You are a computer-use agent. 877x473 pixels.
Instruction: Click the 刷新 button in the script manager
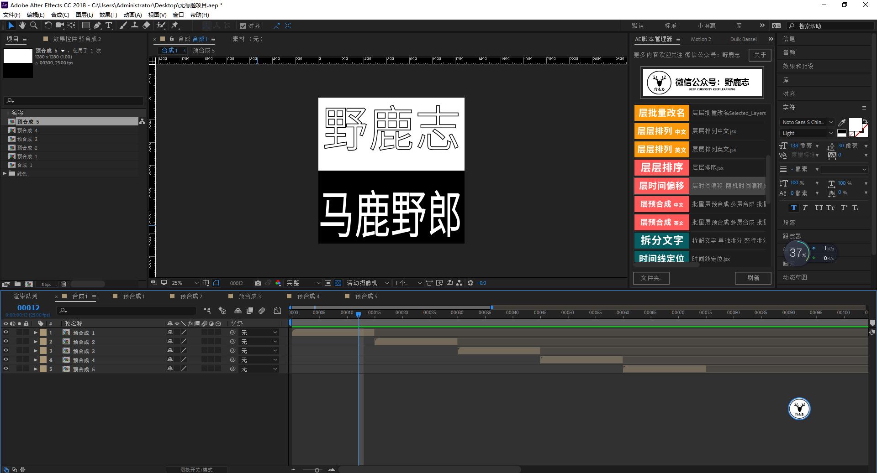point(753,278)
